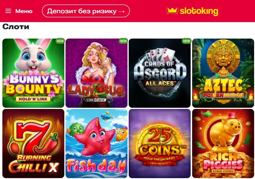This screenshot has height=179, width=255.
Task: Click arrow in the deposit button
Action: pyautogui.click(x=122, y=11)
